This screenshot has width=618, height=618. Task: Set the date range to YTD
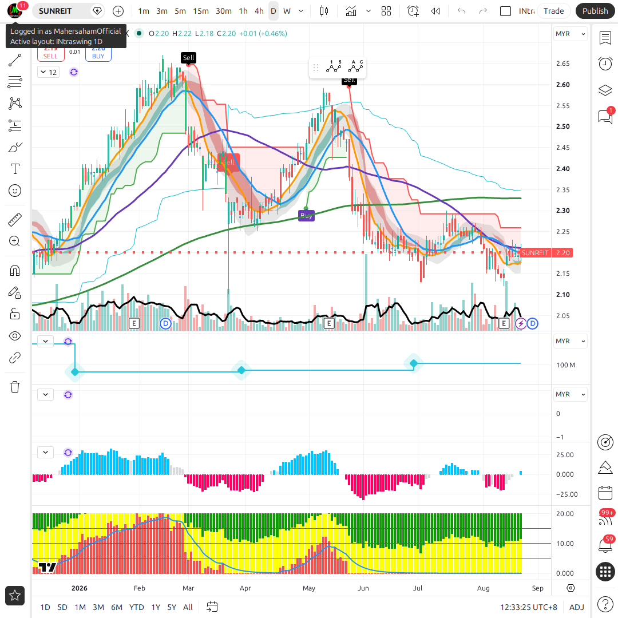[136, 607]
